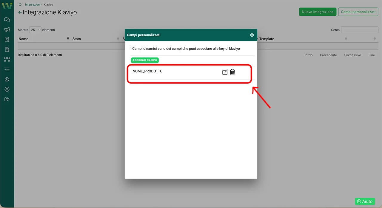
Task: Click the logout icon in sidebar
Action: click(7, 99)
